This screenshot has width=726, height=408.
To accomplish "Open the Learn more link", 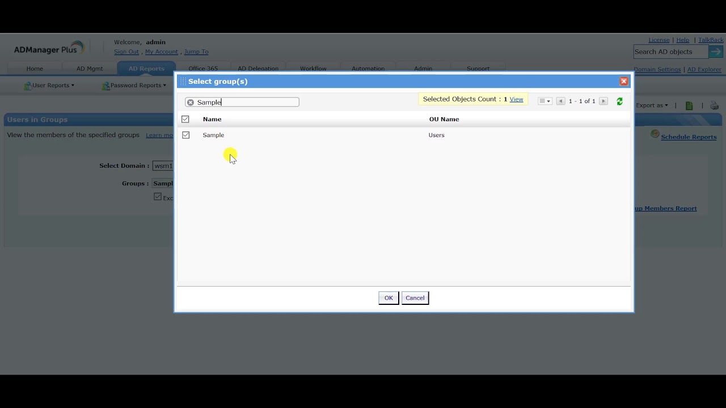I will [159, 135].
